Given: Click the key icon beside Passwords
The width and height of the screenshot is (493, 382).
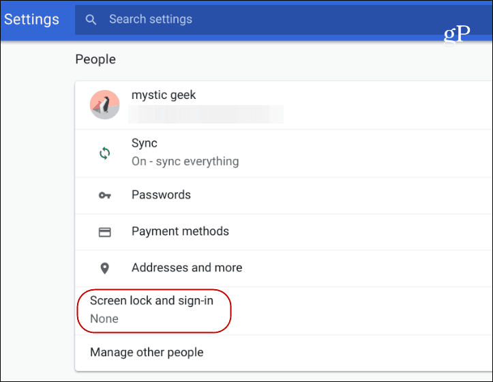Looking at the screenshot, I should click(x=105, y=195).
